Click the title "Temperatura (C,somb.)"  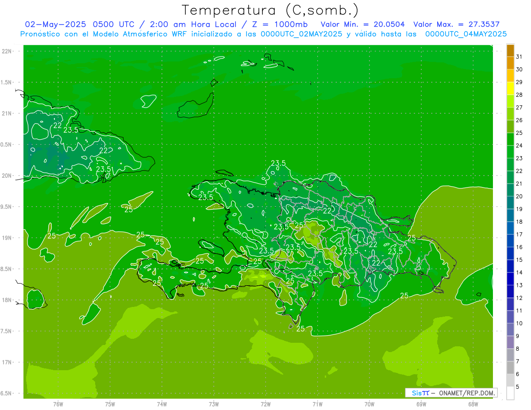tap(270, 10)
